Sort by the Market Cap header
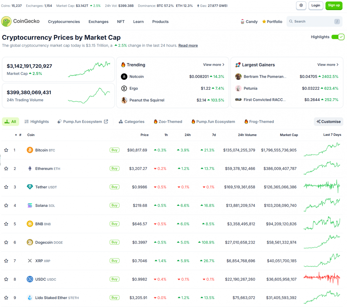The width and height of the screenshot is (347, 307). (x=289, y=135)
